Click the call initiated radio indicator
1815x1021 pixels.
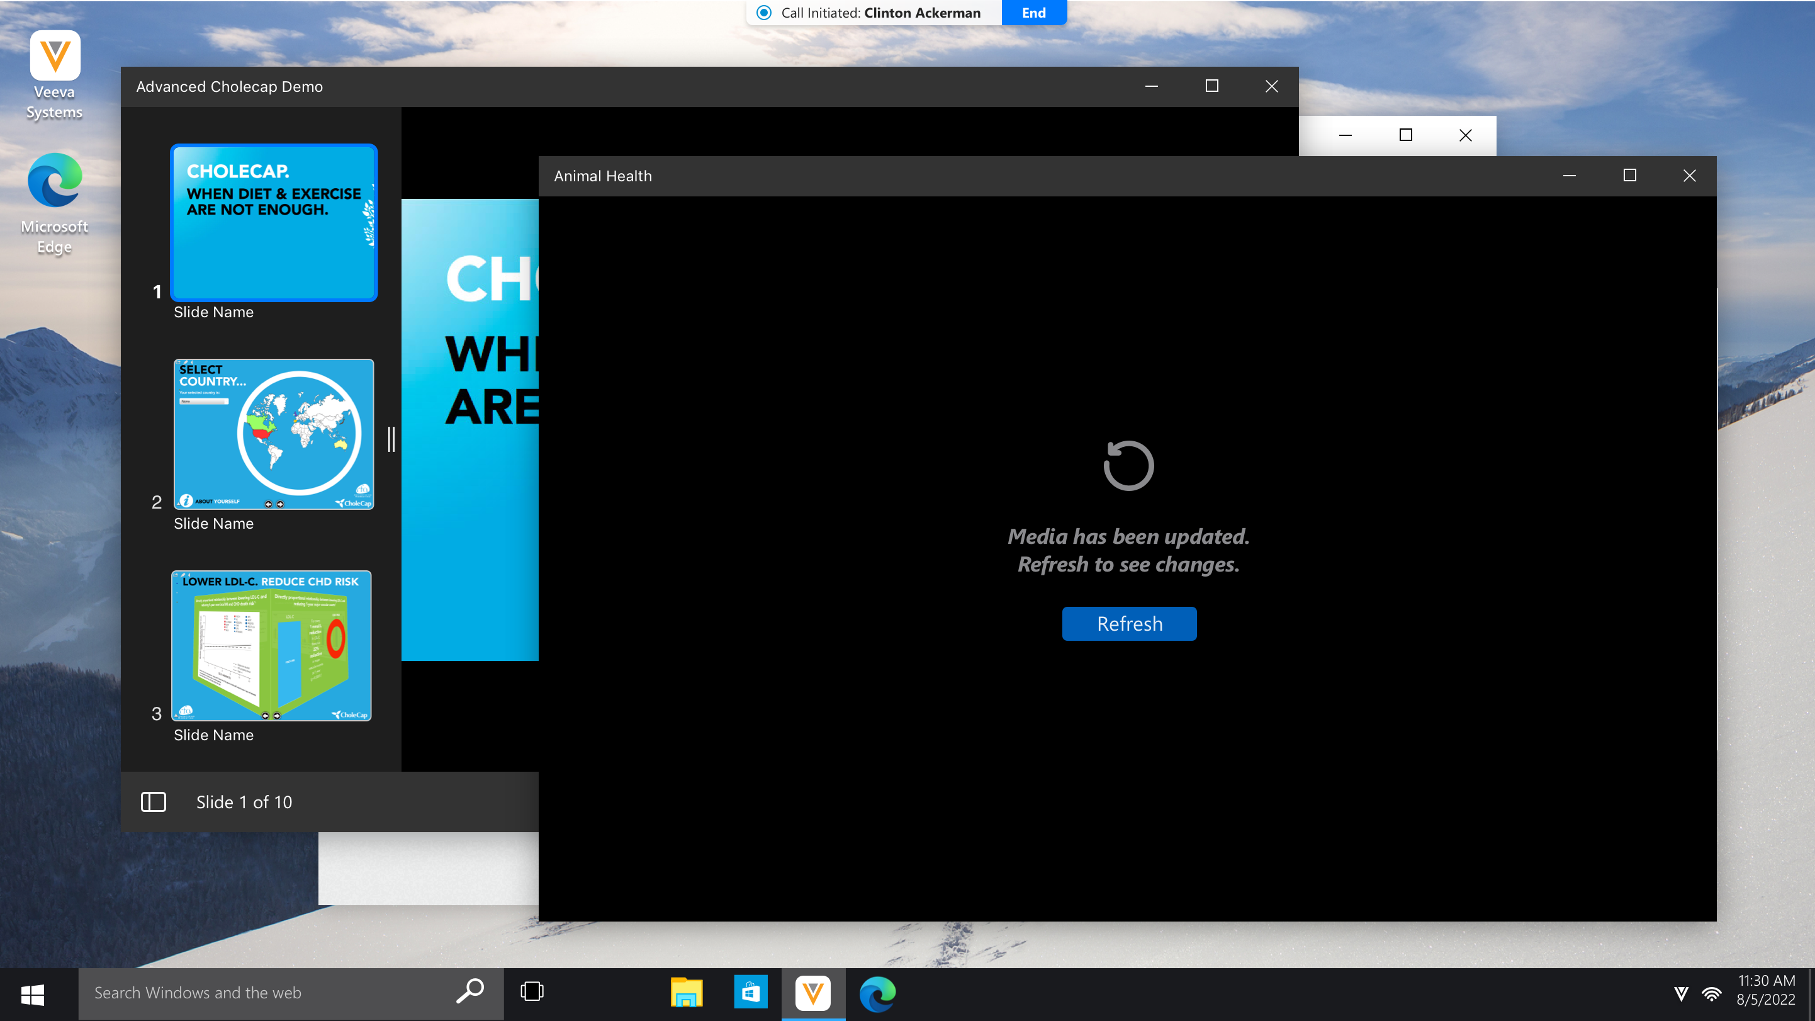[764, 13]
